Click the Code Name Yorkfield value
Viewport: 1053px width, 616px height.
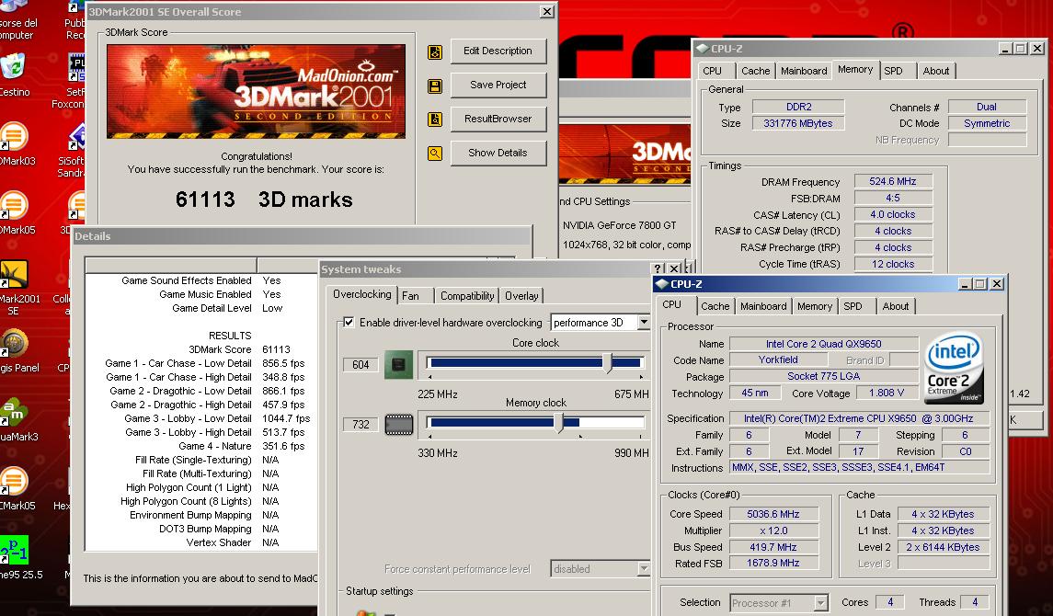coord(778,360)
